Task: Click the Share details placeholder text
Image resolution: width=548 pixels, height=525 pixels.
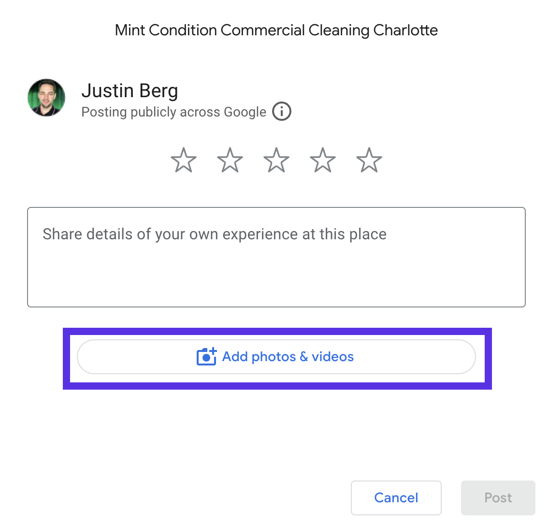Action: [215, 234]
